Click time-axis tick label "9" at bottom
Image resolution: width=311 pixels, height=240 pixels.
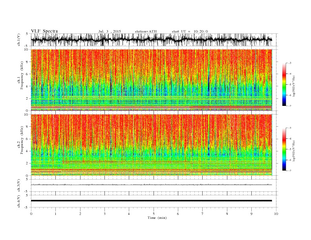pyautogui.click(x=251, y=214)
